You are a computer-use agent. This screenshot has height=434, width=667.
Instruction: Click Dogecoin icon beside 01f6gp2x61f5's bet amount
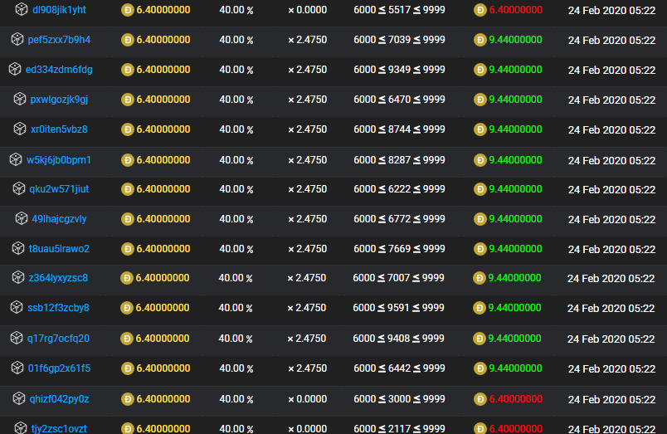click(127, 368)
